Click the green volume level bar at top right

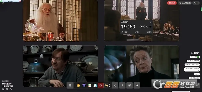point(201,8)
